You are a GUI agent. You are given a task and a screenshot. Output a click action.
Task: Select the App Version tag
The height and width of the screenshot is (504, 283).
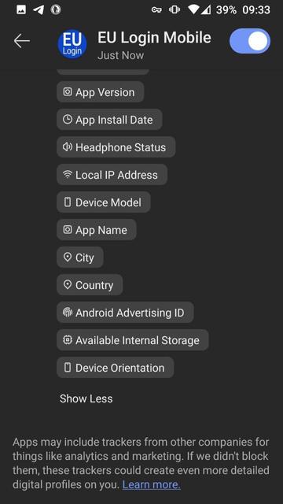[x=101, y=92]
